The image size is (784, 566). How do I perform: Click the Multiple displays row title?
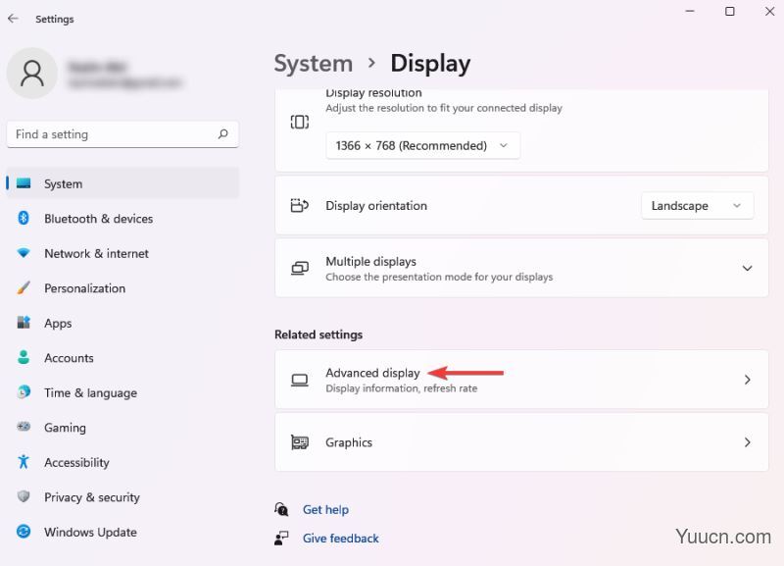coord(370,261)
